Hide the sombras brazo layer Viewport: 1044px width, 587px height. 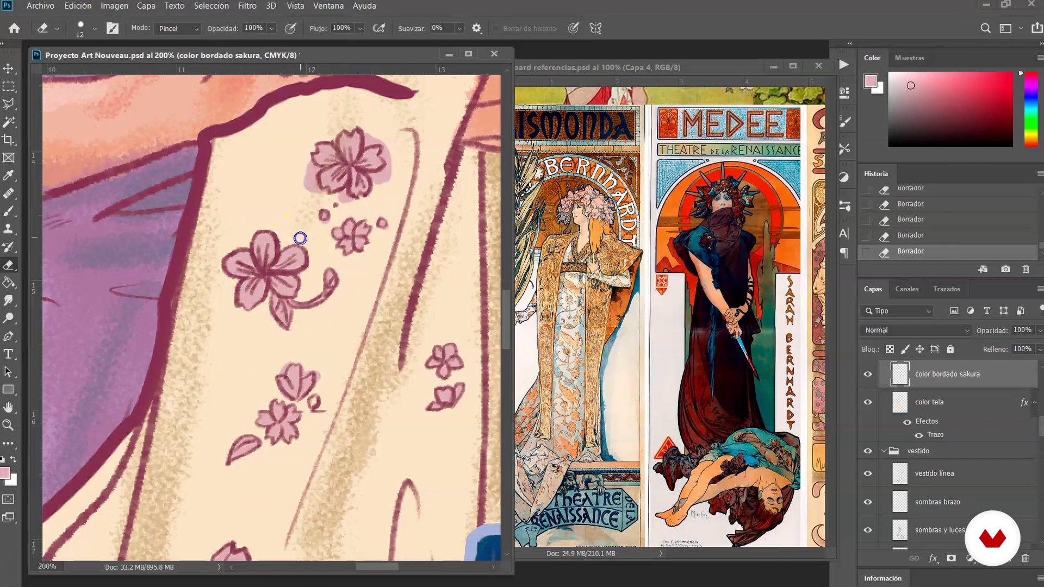868,502
